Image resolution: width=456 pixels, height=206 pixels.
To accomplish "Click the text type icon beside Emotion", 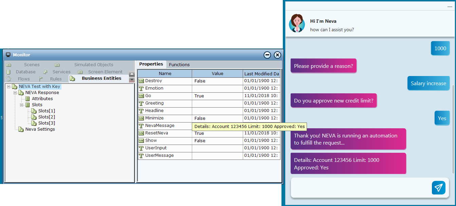I will click(141, 88).
